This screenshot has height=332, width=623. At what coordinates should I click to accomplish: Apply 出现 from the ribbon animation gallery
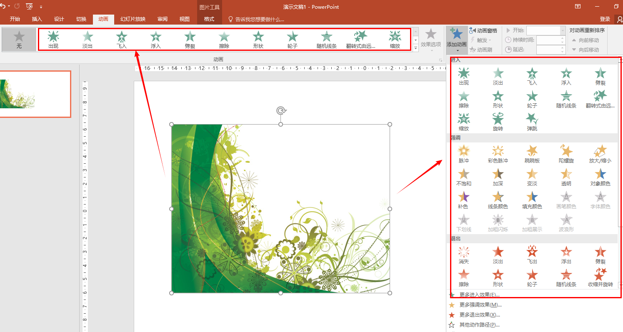pos(53,40)
